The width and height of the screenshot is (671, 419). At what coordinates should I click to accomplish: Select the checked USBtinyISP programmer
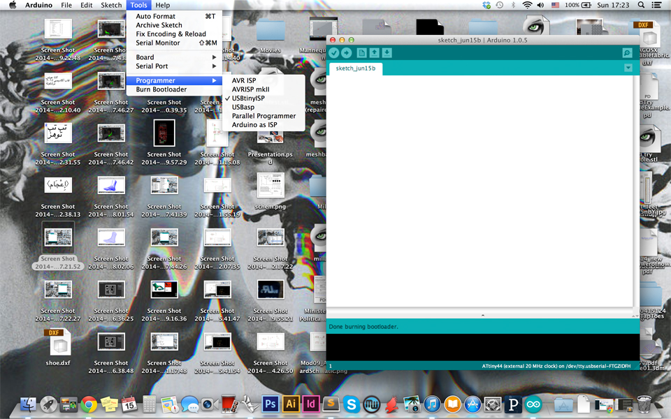[x=264, y=98]
